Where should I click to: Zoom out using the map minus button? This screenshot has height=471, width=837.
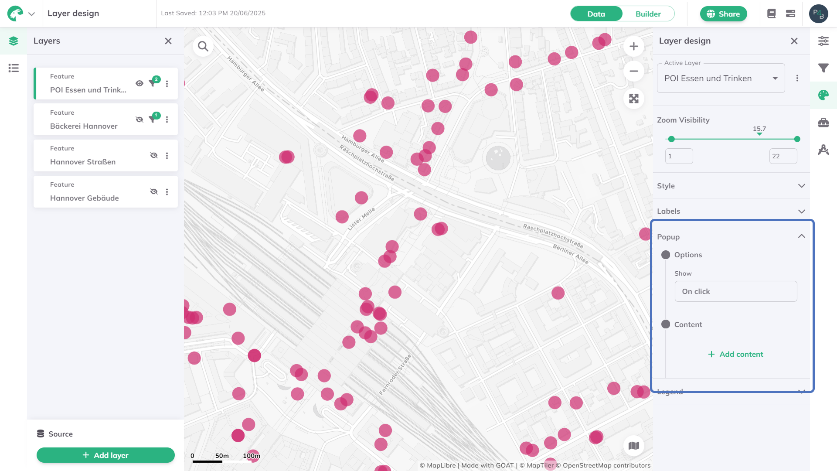[x=633, y=71]
